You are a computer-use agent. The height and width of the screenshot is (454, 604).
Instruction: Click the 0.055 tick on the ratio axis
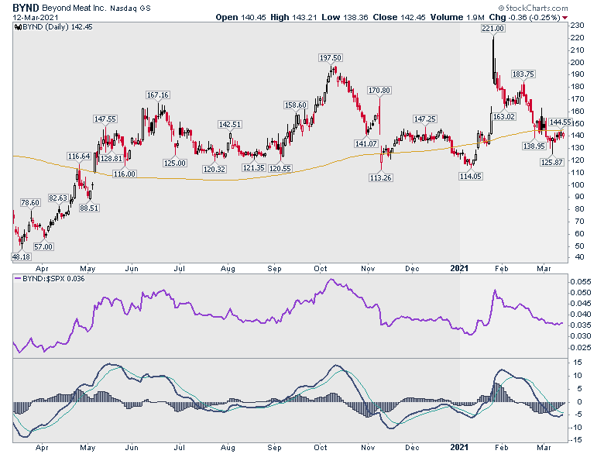581,282
